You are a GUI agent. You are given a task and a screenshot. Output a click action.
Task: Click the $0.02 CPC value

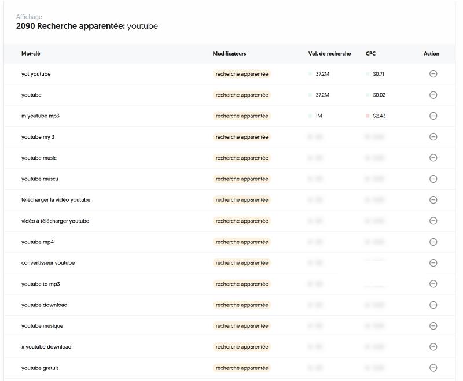379,95
